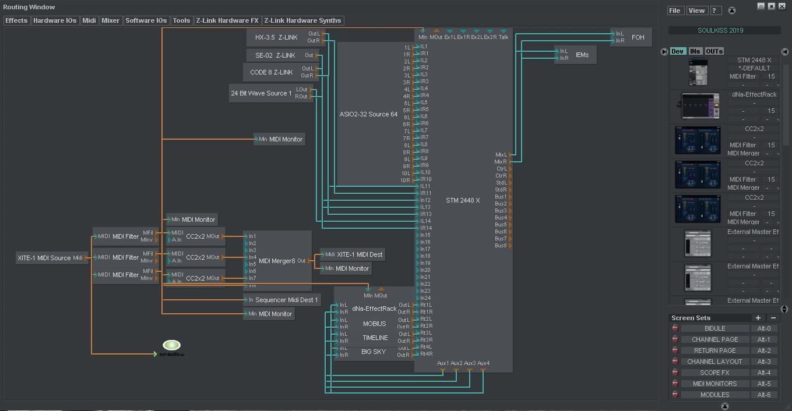Load the CHANNEL PAGE screen set

point(715,339)
